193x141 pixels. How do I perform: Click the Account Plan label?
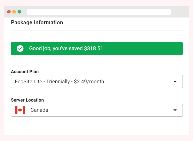click(25, 72)
